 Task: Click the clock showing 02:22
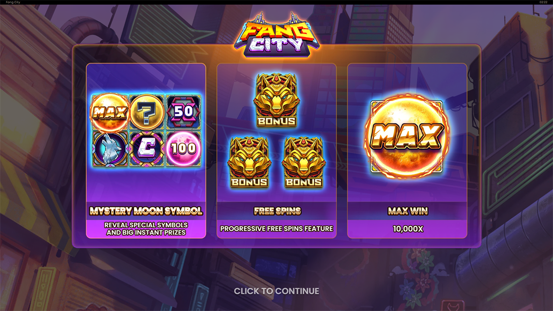tap(543, 2)
